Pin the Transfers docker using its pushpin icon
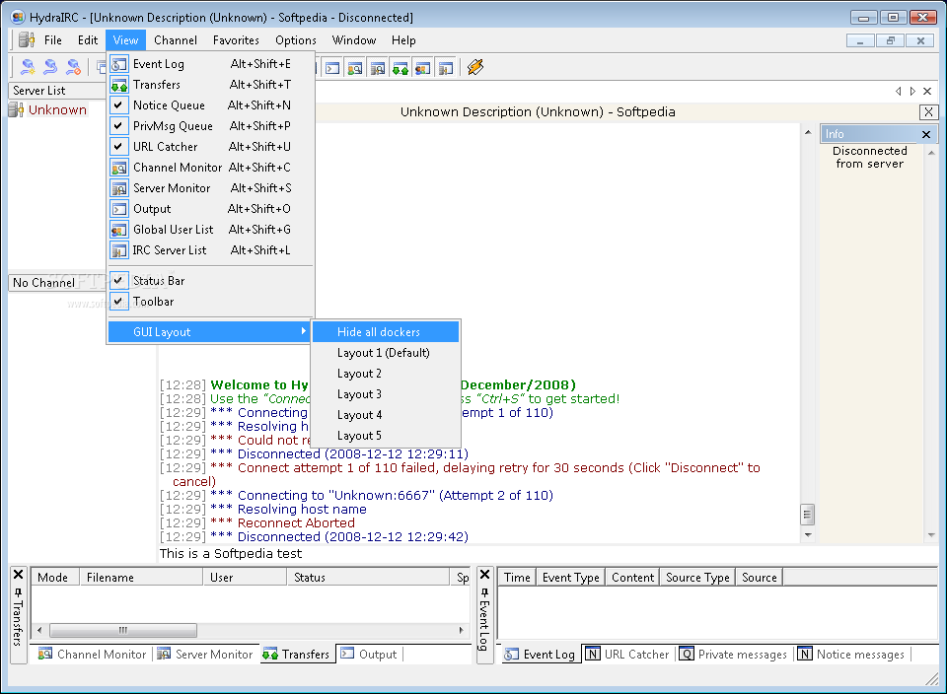This screenshot has height=694, width=947. click(18, 592)
